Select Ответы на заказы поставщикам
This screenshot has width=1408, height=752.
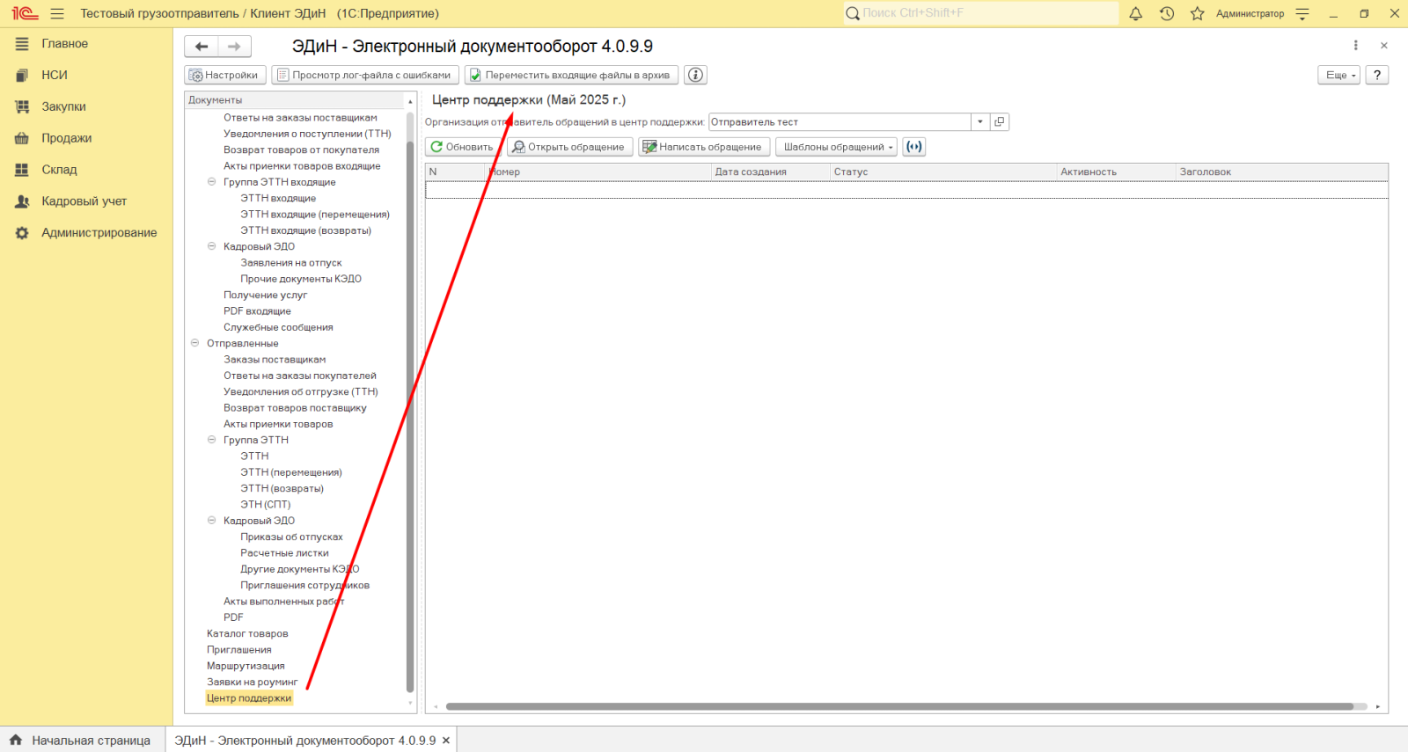300,118
